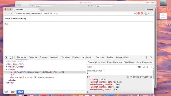Select the p id="out" DOM node

click(x=45, y=72)
